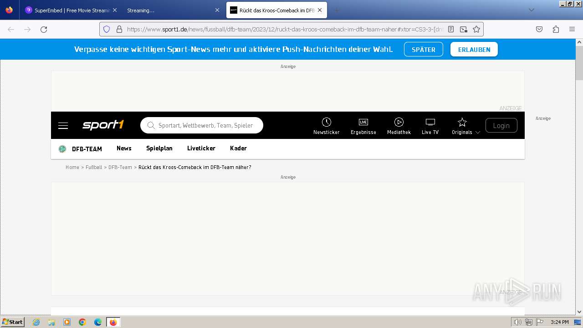The height and width of the screenshot is (328, 583).
Task: Click the sport1 logo
Action: 103,125
